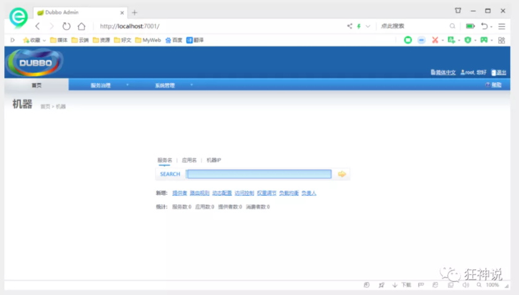This screenshot has width=519, height=295.
Task: Open the extensions grid icon
Action: (x=502, y=40)
